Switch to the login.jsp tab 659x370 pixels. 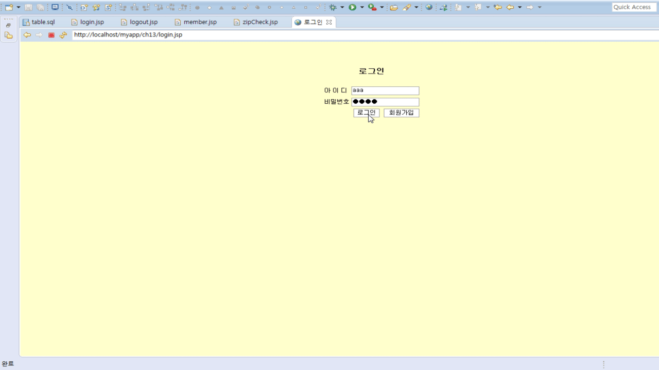click(88, 22)
